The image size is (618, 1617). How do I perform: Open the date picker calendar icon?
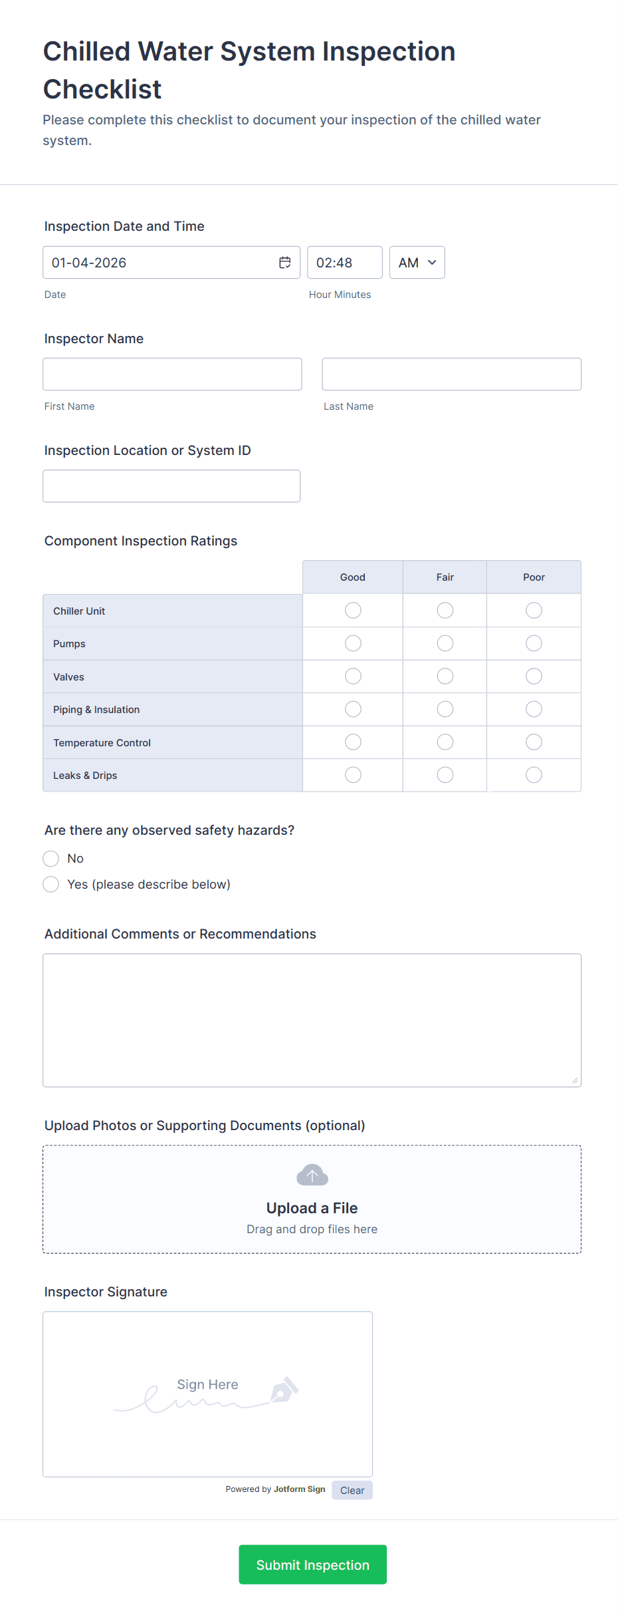[284, 262]
